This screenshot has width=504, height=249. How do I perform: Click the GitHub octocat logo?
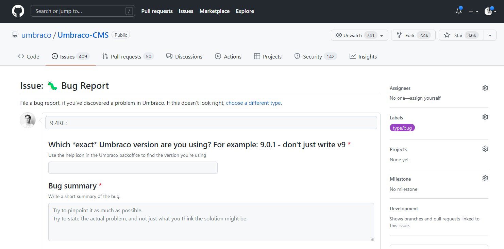pyautogui.click(x=18, y=11)
